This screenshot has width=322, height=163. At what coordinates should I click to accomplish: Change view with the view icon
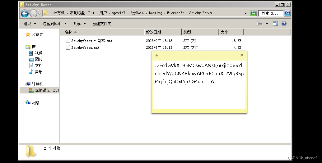[x=259, y=24]
